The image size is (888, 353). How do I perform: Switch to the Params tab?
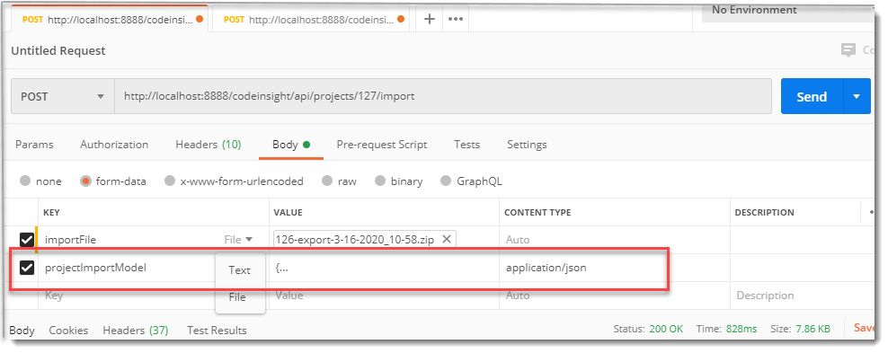click(34, 145)
